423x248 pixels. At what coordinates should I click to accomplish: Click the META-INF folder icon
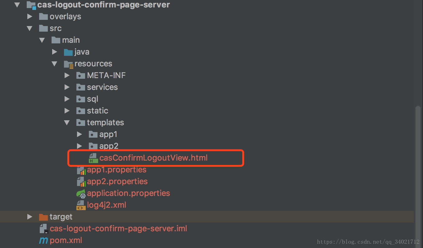click(81, 75)
